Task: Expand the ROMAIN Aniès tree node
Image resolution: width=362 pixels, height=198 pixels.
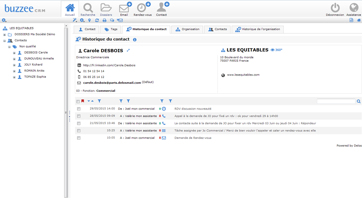Action: pos(14,71)
